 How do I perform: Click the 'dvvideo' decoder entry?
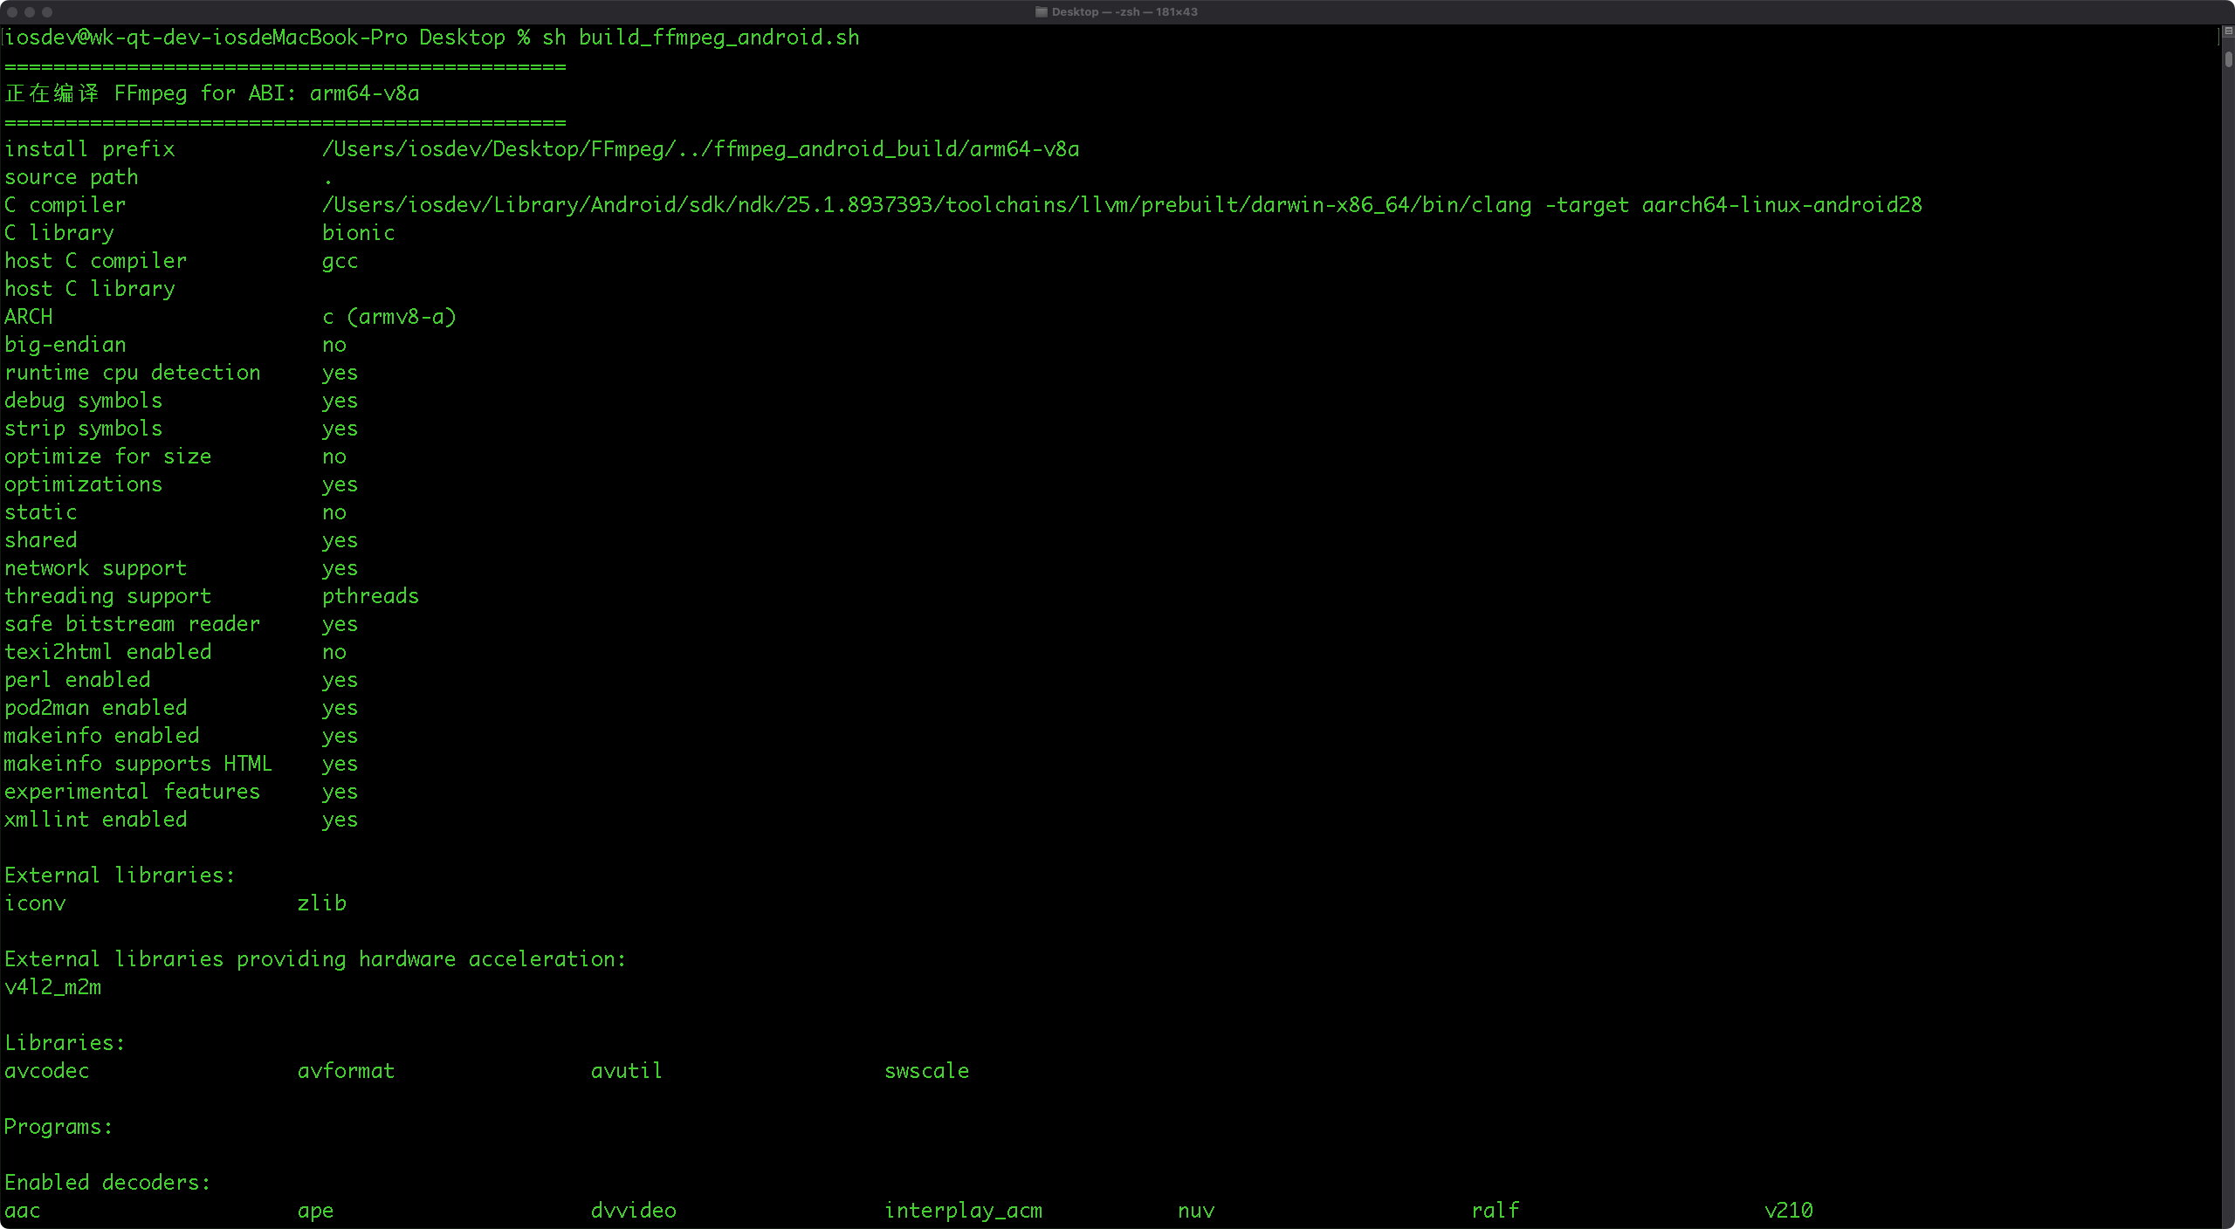[x=634, y=1211]
